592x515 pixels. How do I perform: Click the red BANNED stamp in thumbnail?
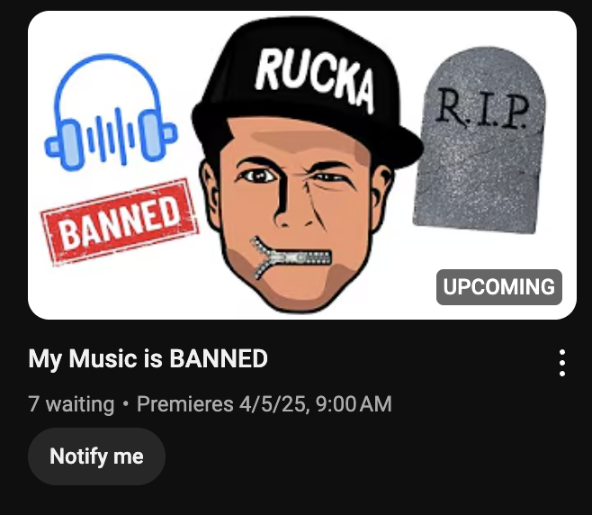pos(120,221)
